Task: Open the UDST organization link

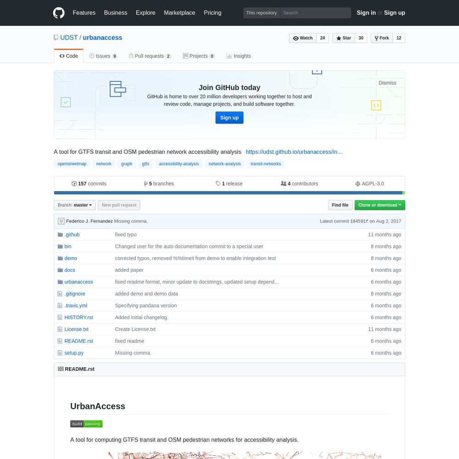Action: (69, 38)
